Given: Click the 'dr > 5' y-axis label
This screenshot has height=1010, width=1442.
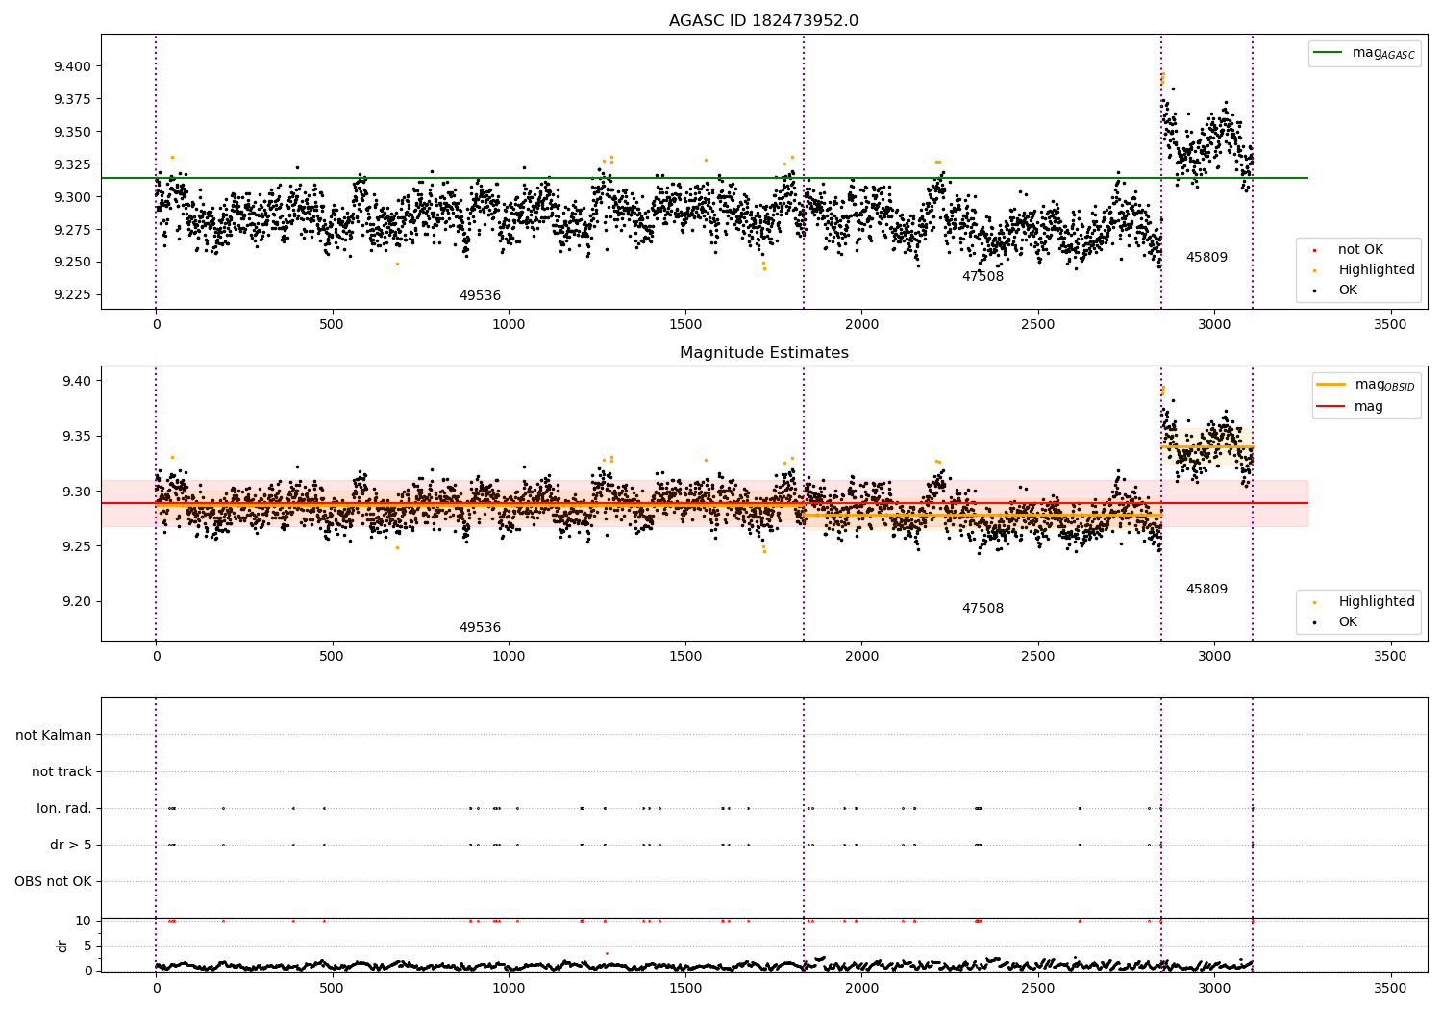Looking at the screenshot, I should tap(71, 845).
